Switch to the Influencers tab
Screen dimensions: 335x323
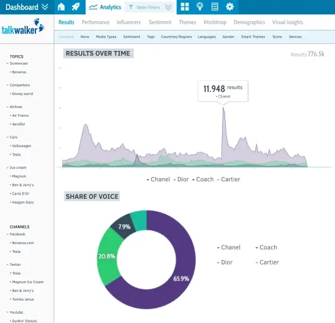[x=128, y=22]
